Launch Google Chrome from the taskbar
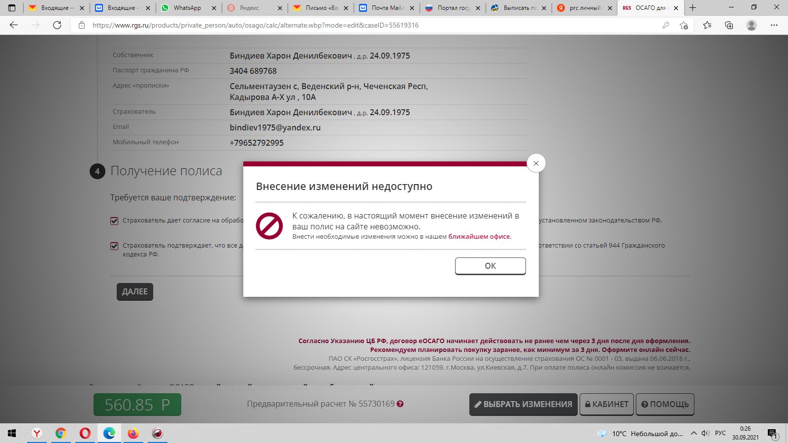Screen dimensions: 788x443 click(x=61, y=433)
